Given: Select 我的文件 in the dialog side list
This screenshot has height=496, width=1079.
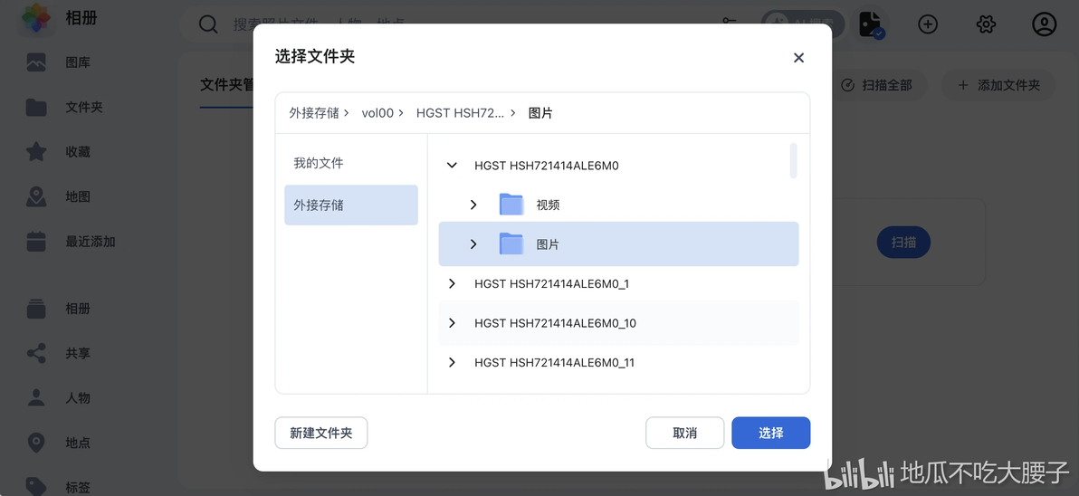Looking at the screenshot, I should pyautogui.click(x=351, y=163).
